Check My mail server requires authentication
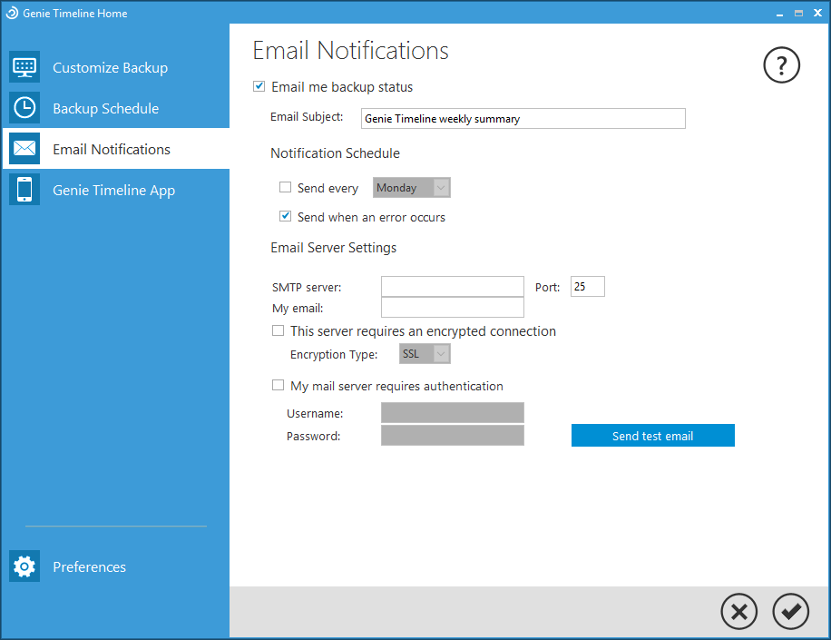The width and height of the screenshot is (831, 640). 278,385
